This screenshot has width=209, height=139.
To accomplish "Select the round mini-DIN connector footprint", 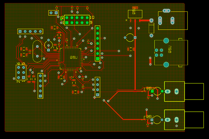I will click(x=171, y=53).
